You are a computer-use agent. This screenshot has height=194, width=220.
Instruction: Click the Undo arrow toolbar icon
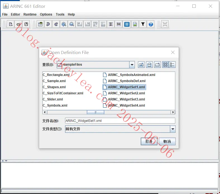[x=48, y=24]
